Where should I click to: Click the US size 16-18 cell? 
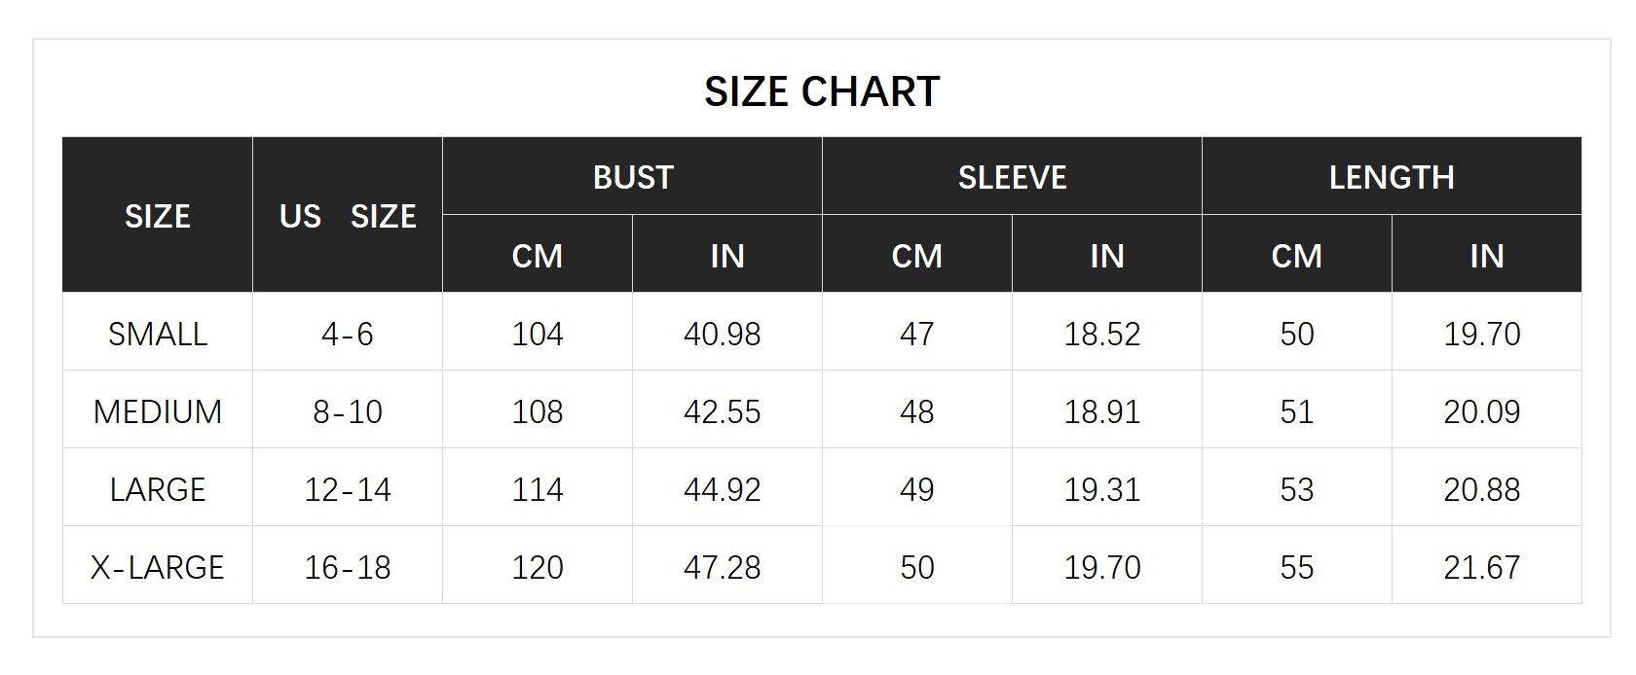348,567
